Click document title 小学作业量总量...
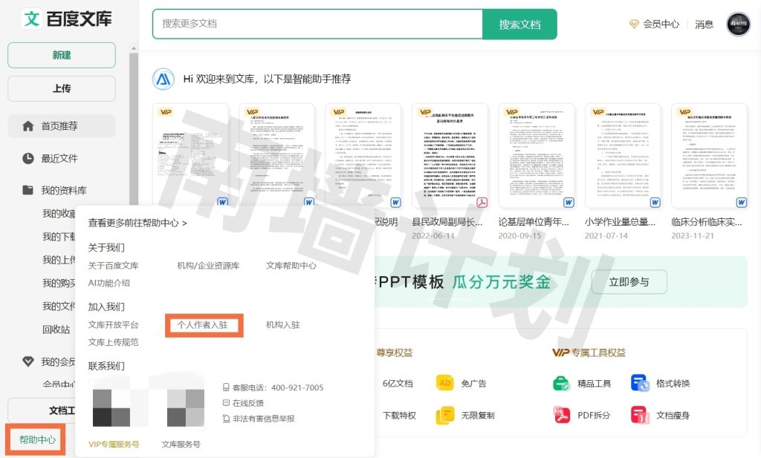The height and width of the screenshot is (458, 761). [620, 222]
